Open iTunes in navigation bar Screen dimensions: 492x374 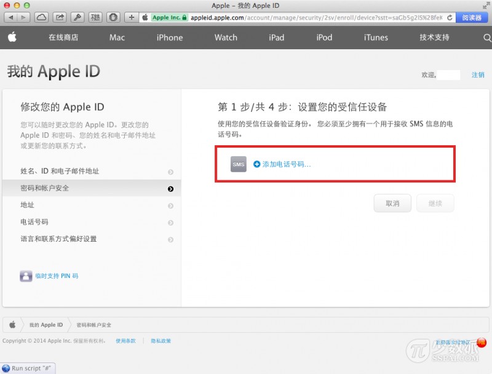point(376,38)
